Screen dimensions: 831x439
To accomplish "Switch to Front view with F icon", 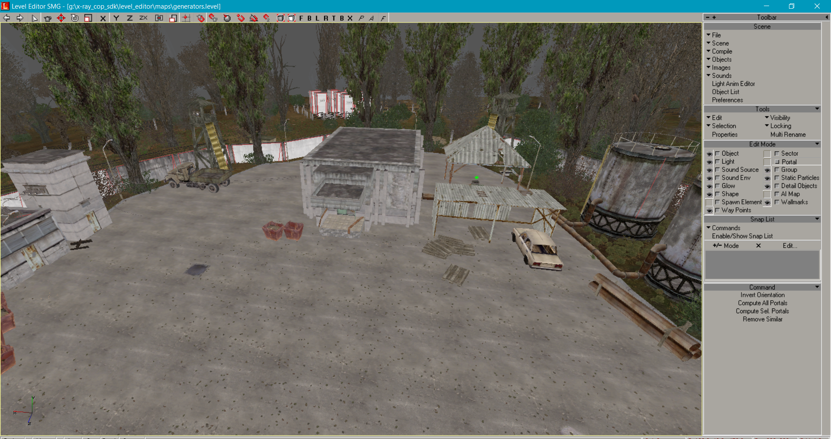I will [x=301, y=18].
